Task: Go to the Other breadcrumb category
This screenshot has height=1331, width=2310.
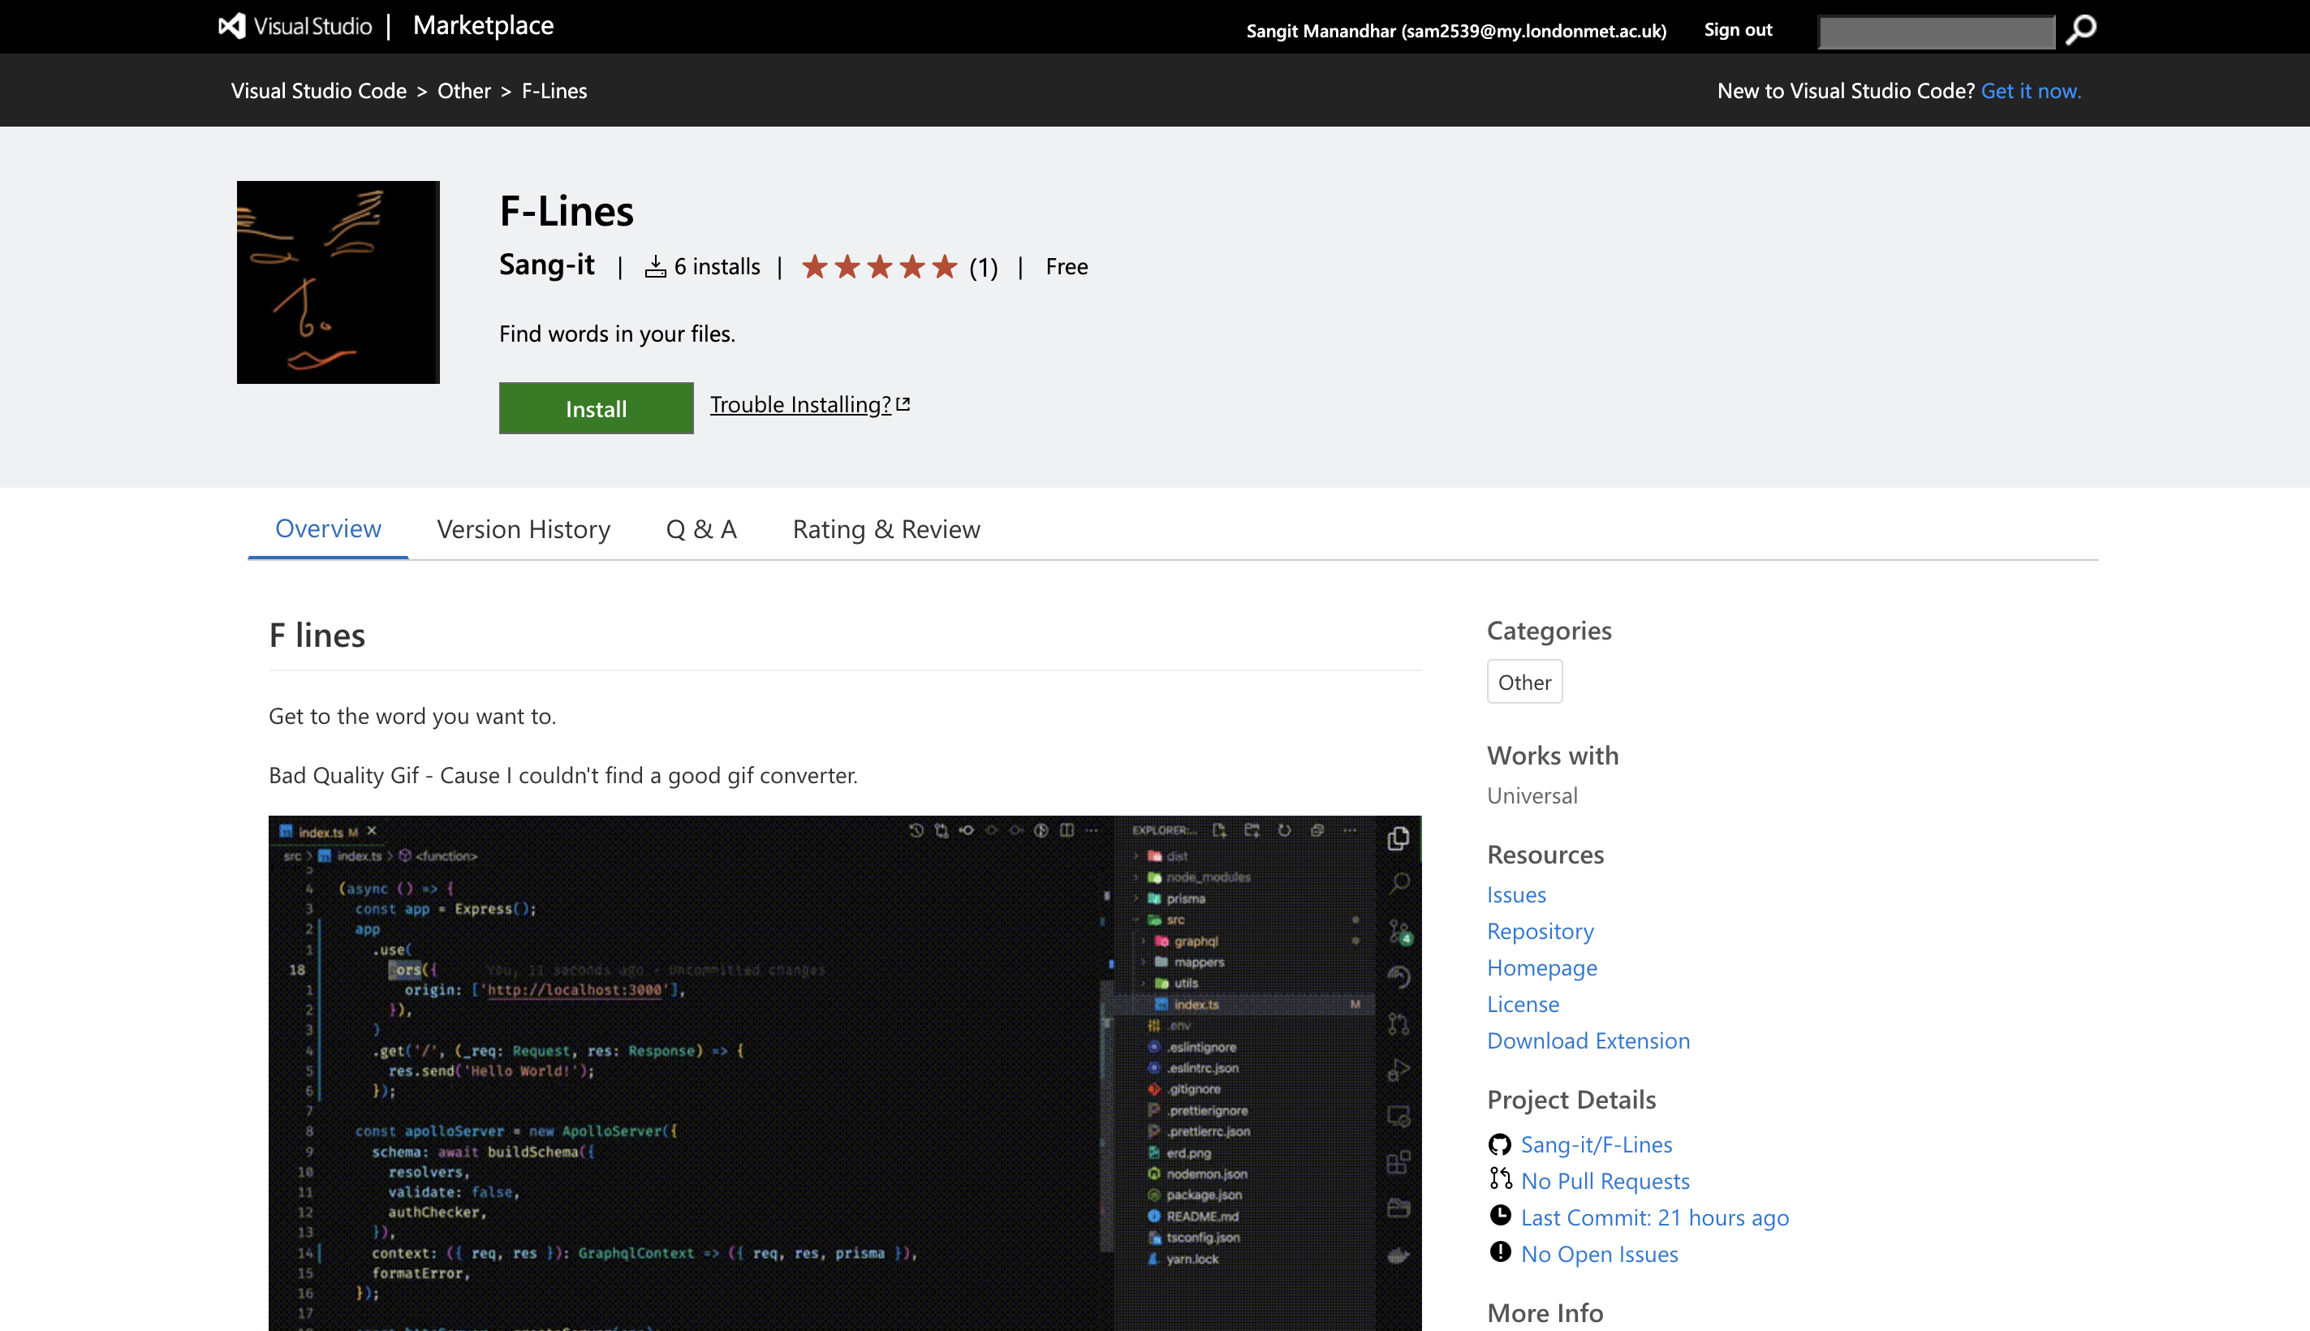Action: (464, 91)
